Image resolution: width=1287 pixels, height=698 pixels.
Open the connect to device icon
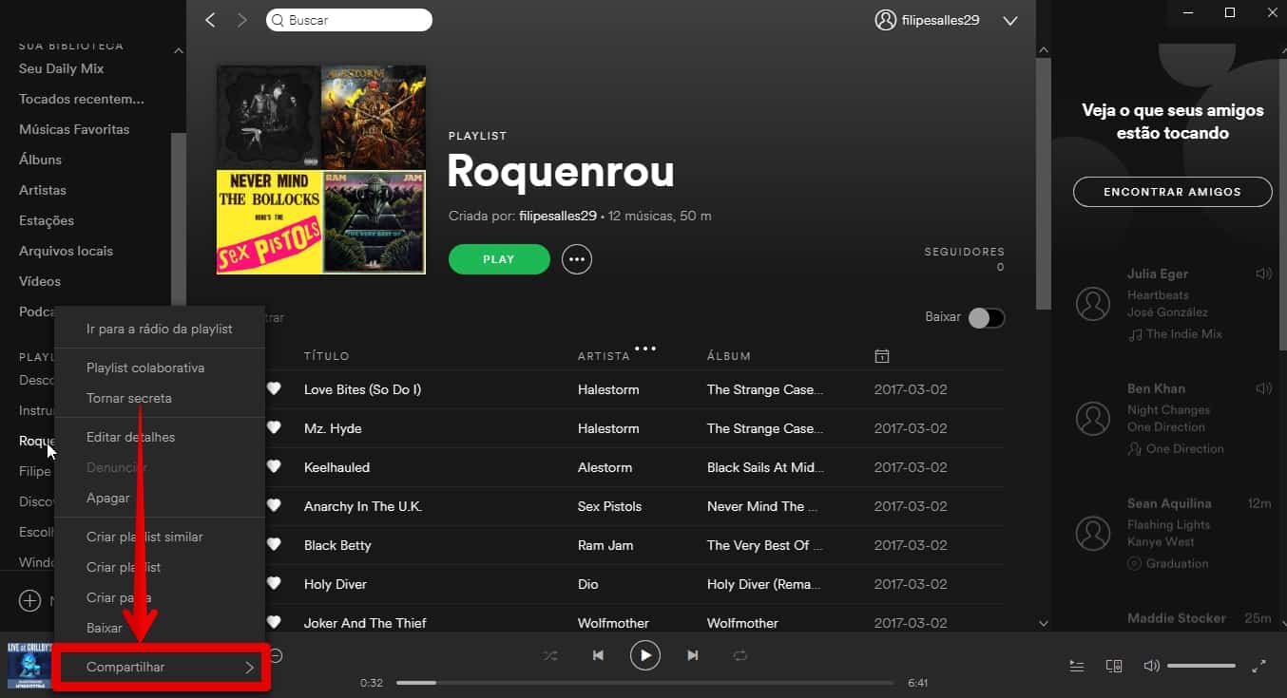pyautogui.click(x=1114, y=667)
